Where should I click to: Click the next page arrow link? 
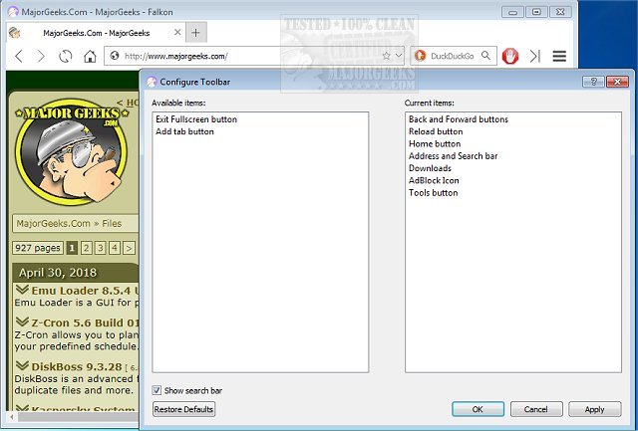pyautogui.click(x=129, y=248)
